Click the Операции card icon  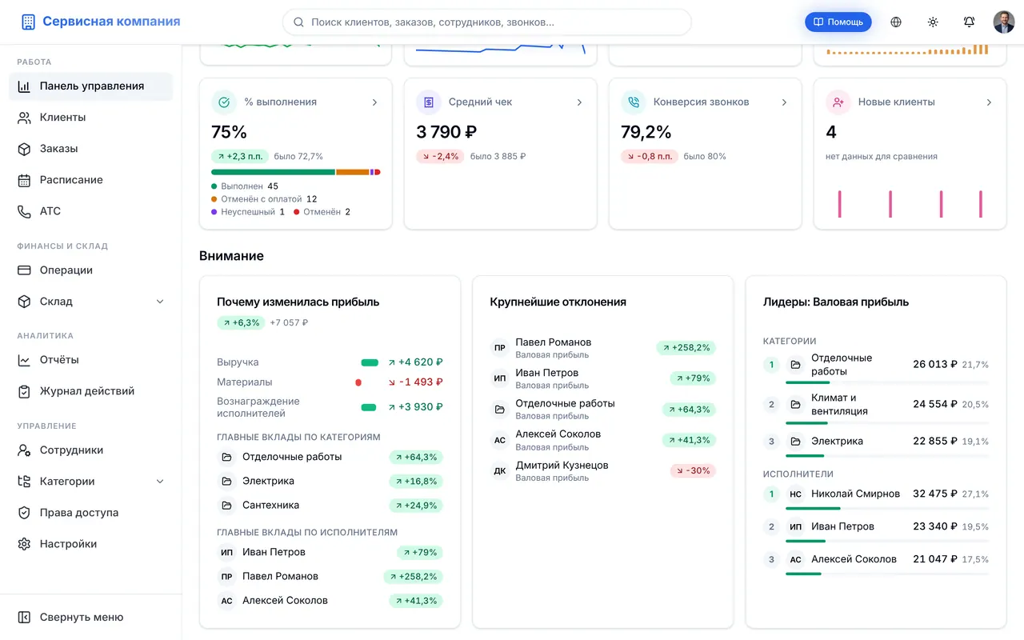click(x=24, y=270)
